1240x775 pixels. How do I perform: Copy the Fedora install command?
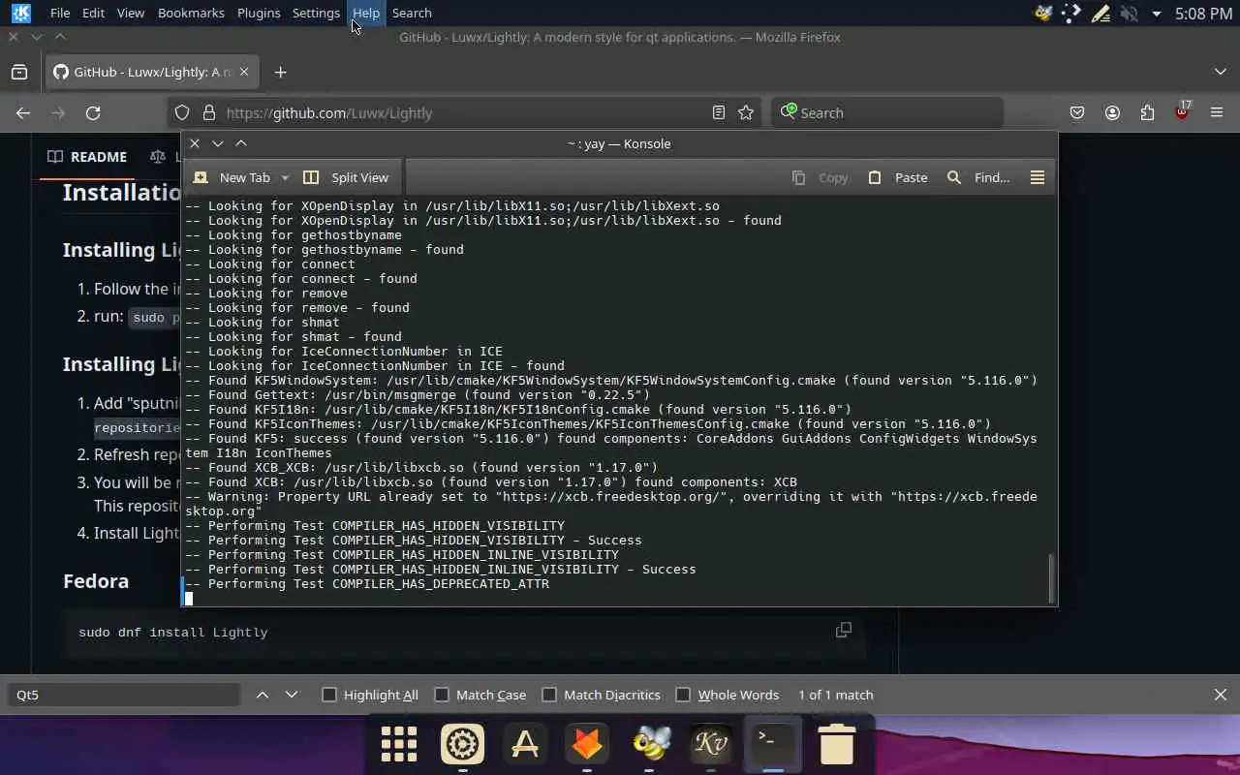[844, 630]
